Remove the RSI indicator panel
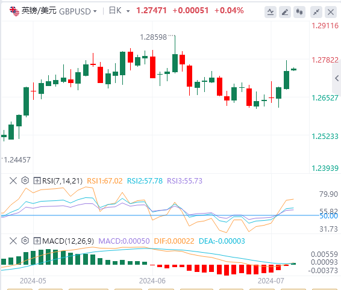The width and height of the screenshot is (341, 290). click(x=13, y=180)
